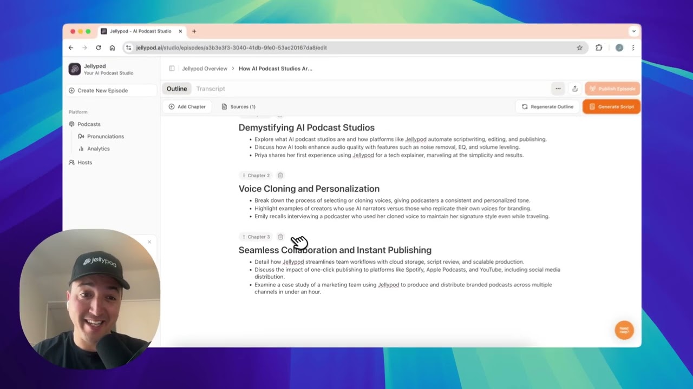Click the share export icon
This screenshot has width=693, height=389.
(x=575, y=89)
